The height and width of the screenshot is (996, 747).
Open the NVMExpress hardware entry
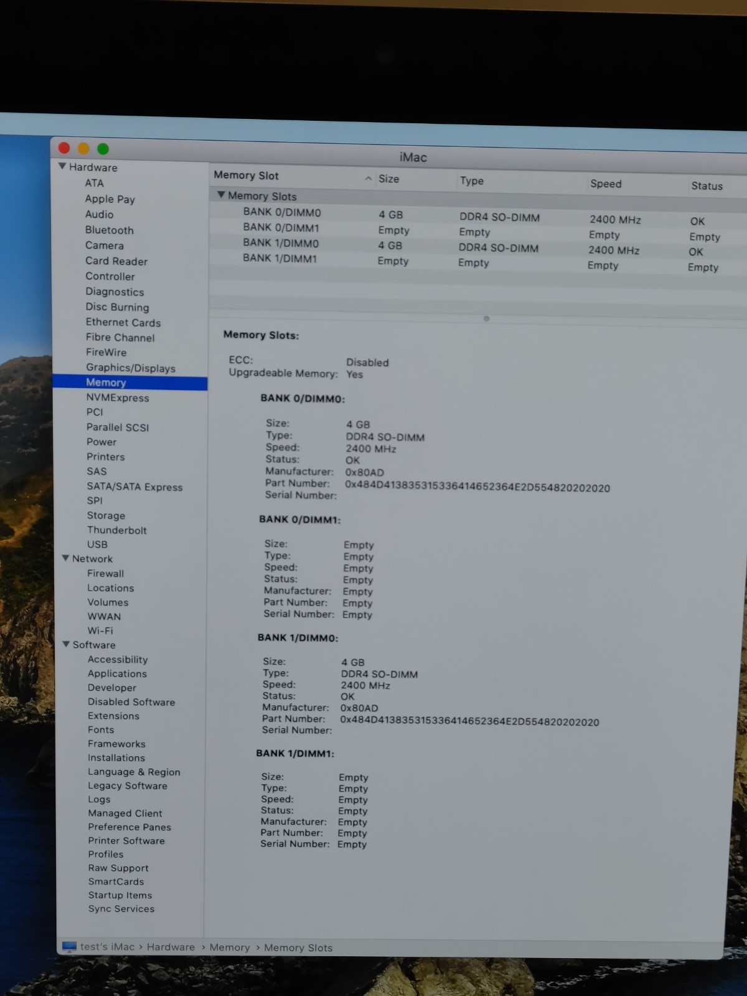pos(117,397)
